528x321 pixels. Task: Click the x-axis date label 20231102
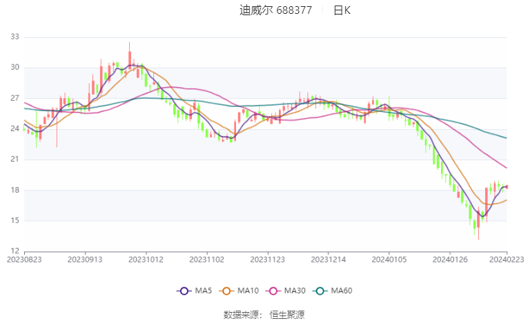[207, 260]
